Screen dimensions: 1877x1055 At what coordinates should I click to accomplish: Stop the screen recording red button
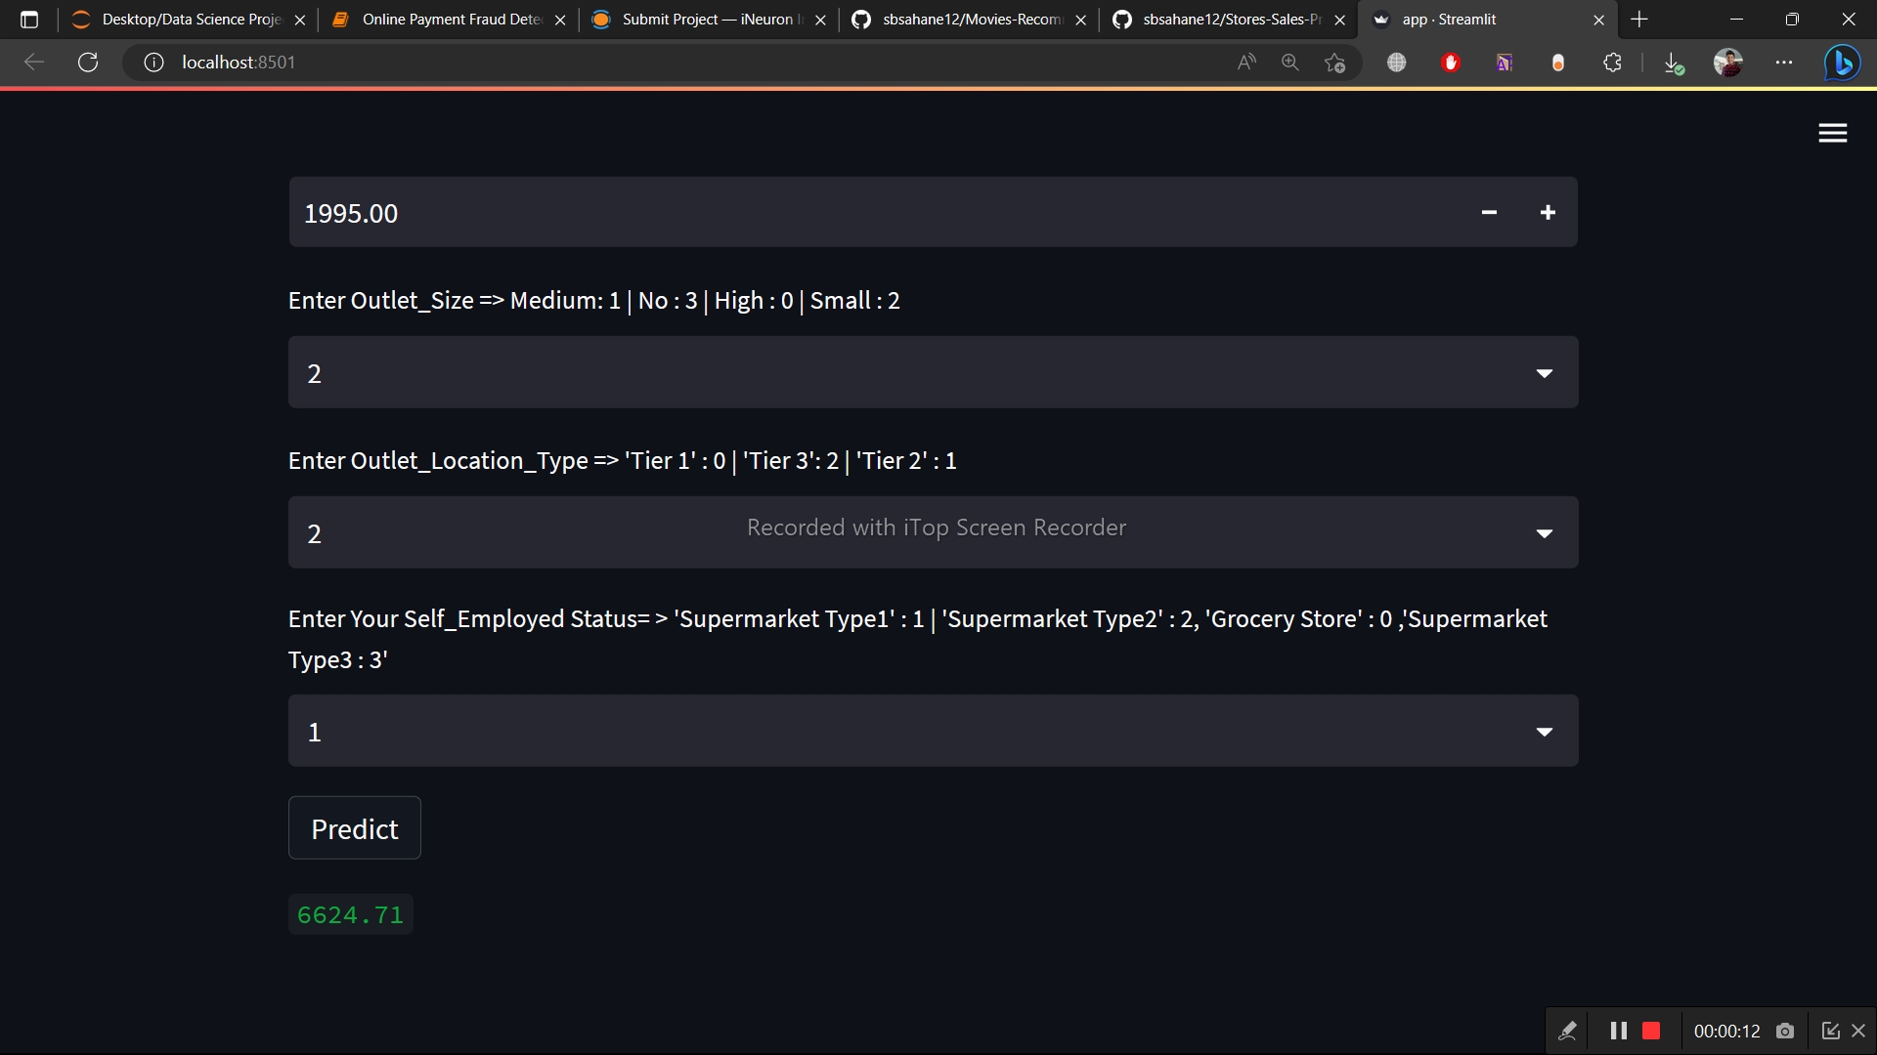click(x=1651, y=1031)
